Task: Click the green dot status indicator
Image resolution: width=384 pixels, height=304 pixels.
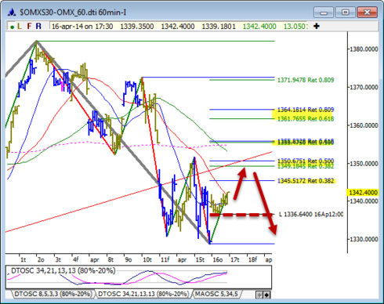Action: pos(12,27)
